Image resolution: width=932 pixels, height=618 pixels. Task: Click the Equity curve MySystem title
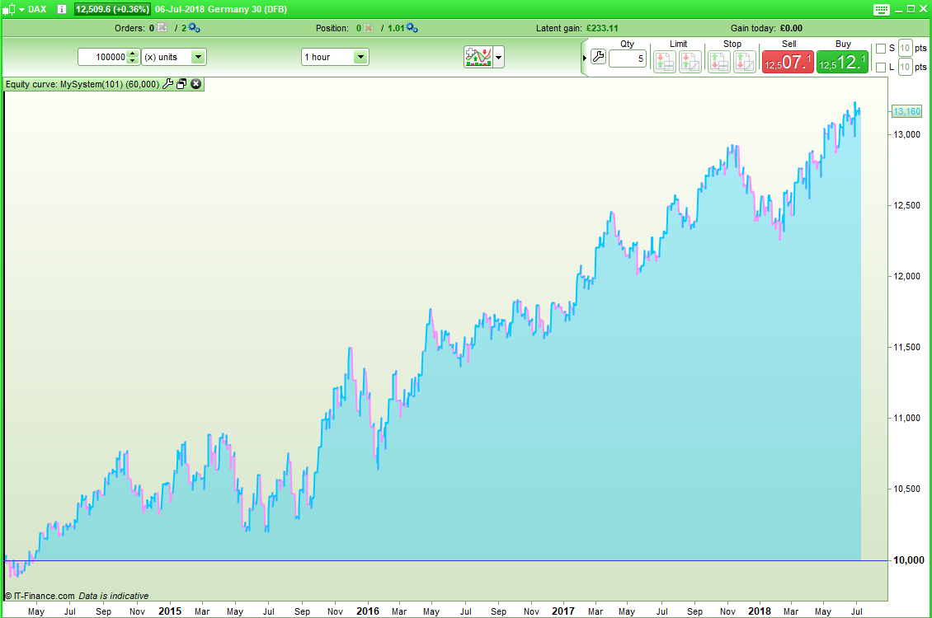point(82,84)
